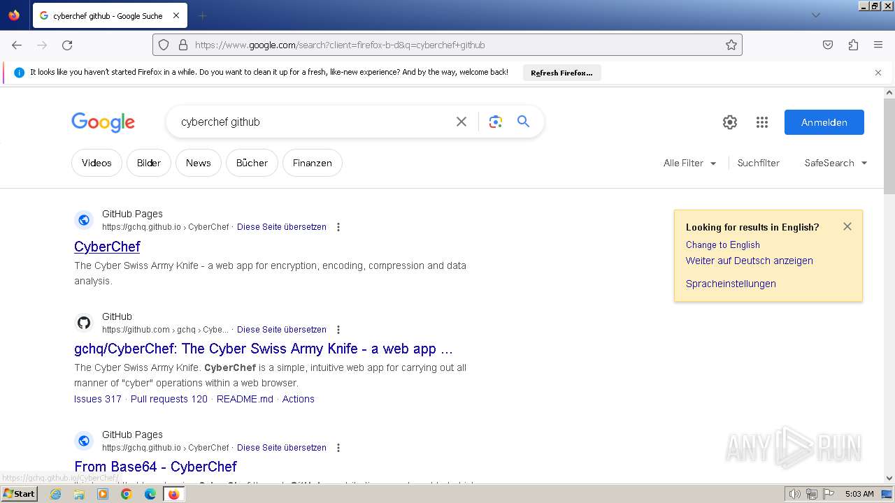Click Weiter auf Deutsch anzeigen
Screen dimensions: 895x503
[750, 261]
